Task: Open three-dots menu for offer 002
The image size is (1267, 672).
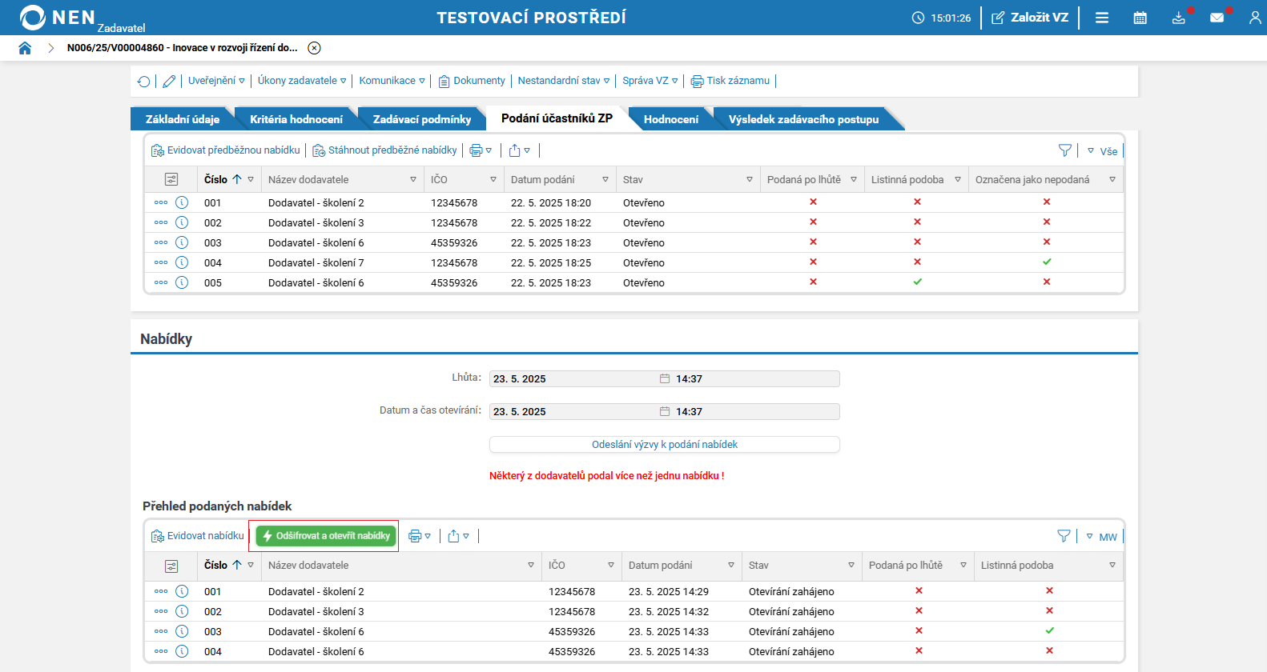Action: (x=161, y=611)
